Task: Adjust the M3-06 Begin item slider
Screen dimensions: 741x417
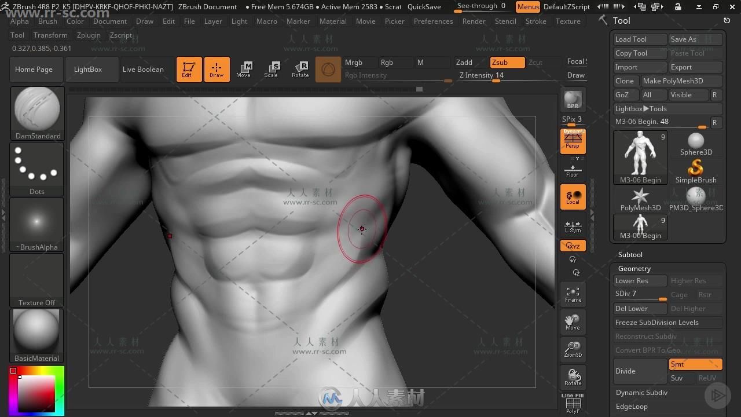Action: pyautogui.click(x=661, y=122)
